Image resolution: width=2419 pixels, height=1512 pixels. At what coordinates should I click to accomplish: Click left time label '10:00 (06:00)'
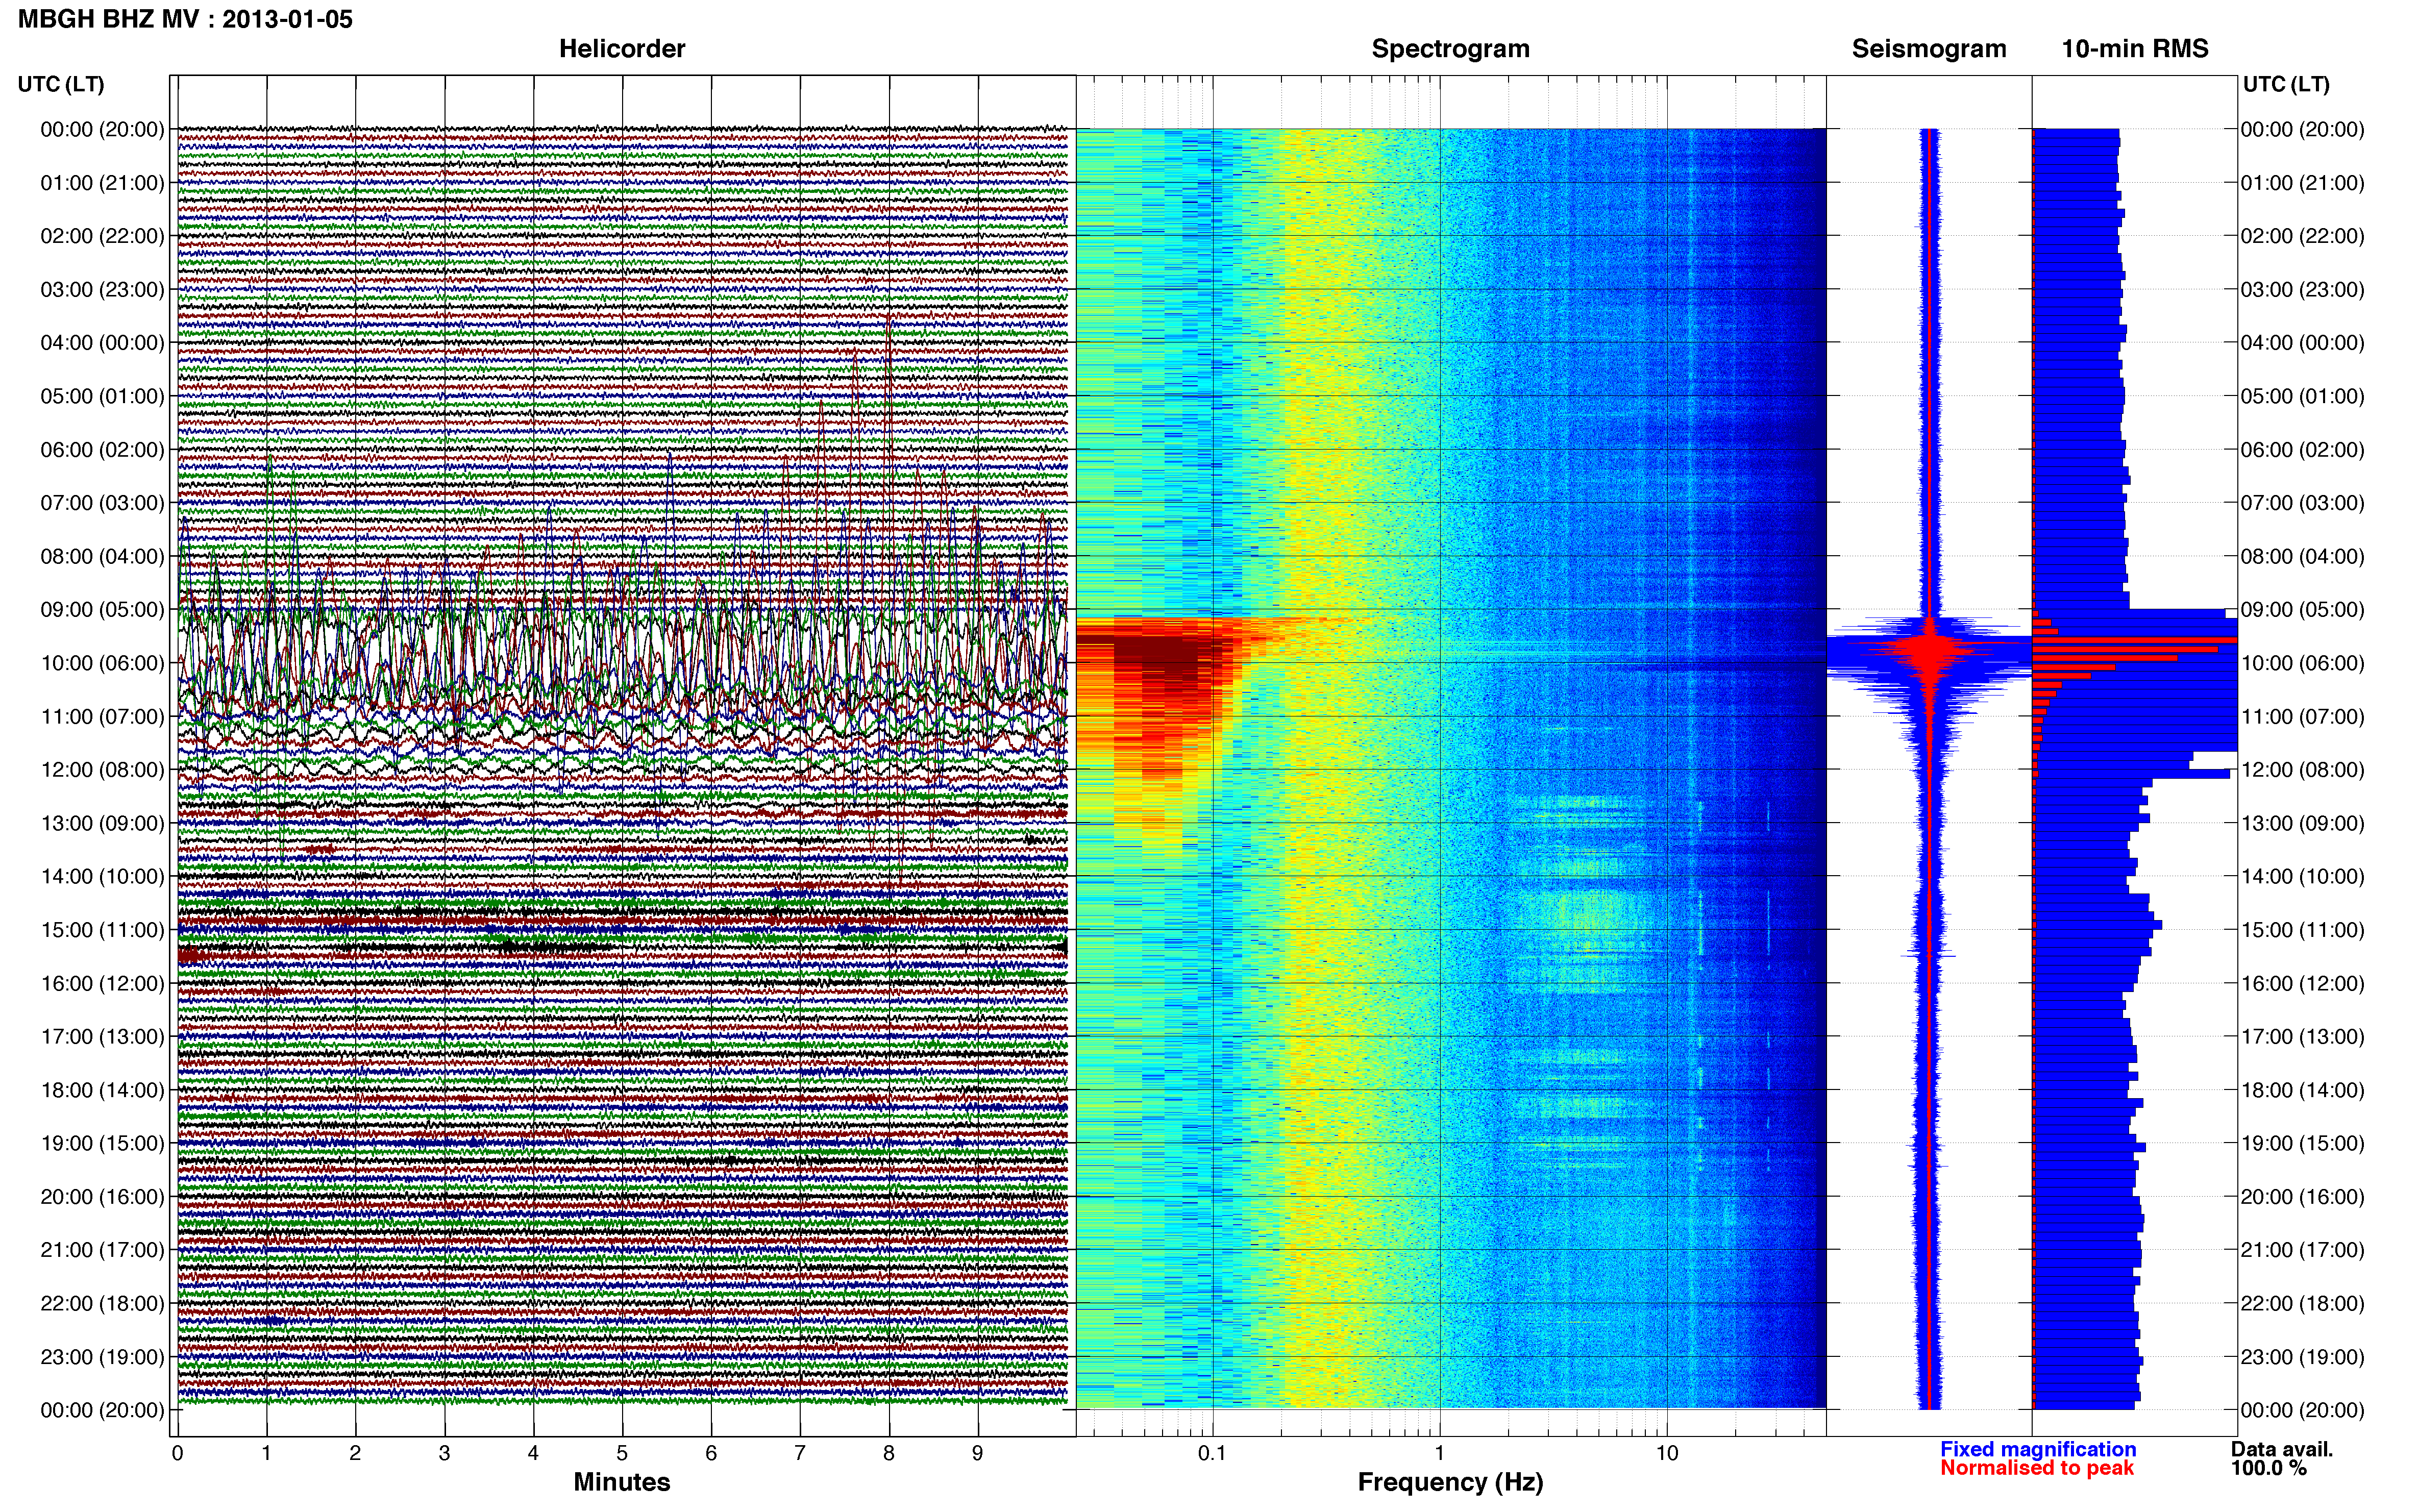pyautogui.click(x=102, y=663)
